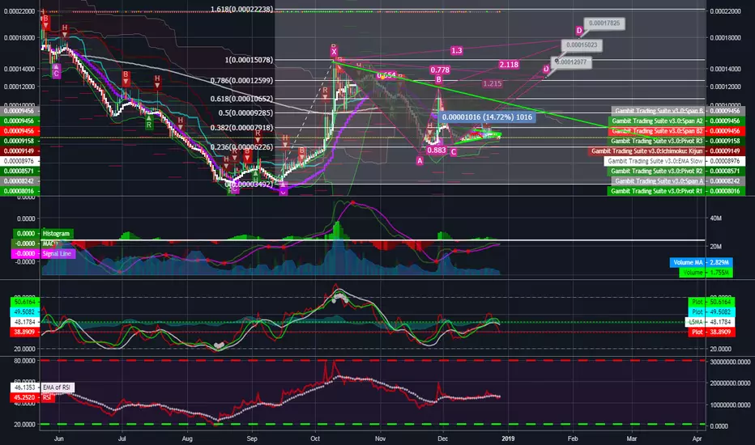
Task: Select the 0.883 harmonic ratio label
Action: pos(437,150)
